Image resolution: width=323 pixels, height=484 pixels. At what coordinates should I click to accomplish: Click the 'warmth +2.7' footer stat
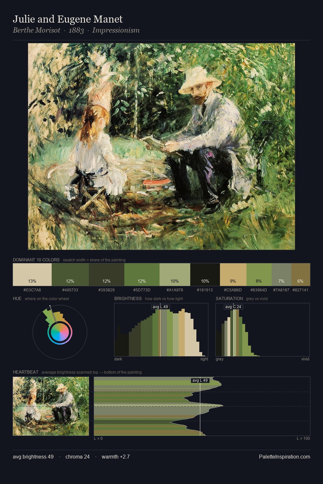[116, 457]
